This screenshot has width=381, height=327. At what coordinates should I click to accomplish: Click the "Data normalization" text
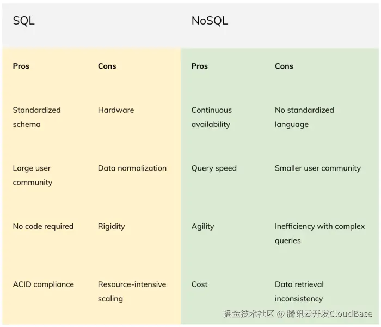click(132, 168)
